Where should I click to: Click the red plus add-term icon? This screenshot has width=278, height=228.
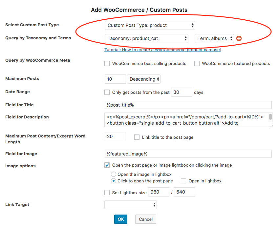pyautogui.click(x=239, y=38)
